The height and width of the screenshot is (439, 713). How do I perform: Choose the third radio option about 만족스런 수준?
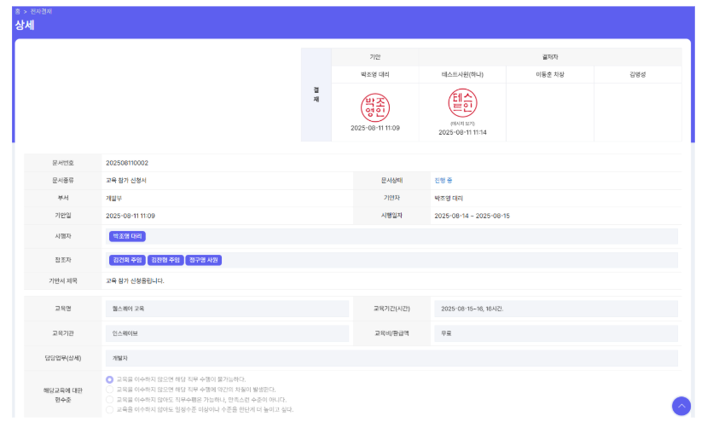(x=110, y=399)
